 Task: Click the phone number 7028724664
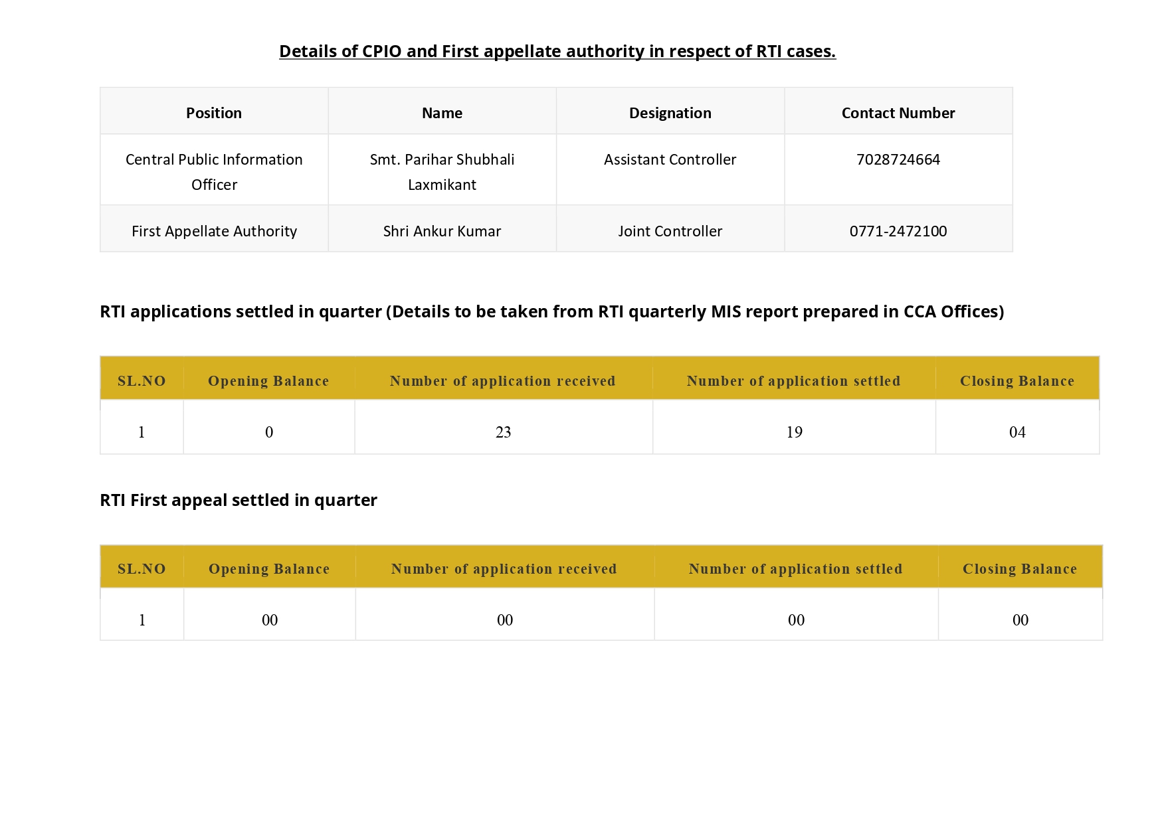pos(898,159)
